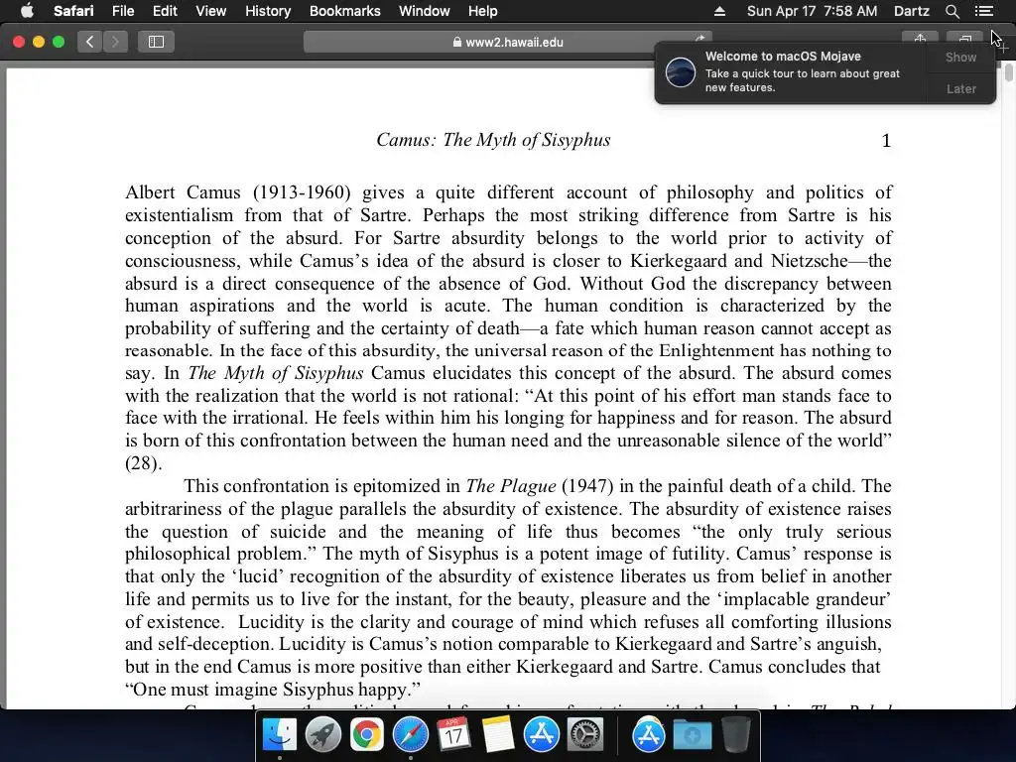The image size is (1016, 762).
Task: Open Finder from the Dock
Action: point(279,735)
